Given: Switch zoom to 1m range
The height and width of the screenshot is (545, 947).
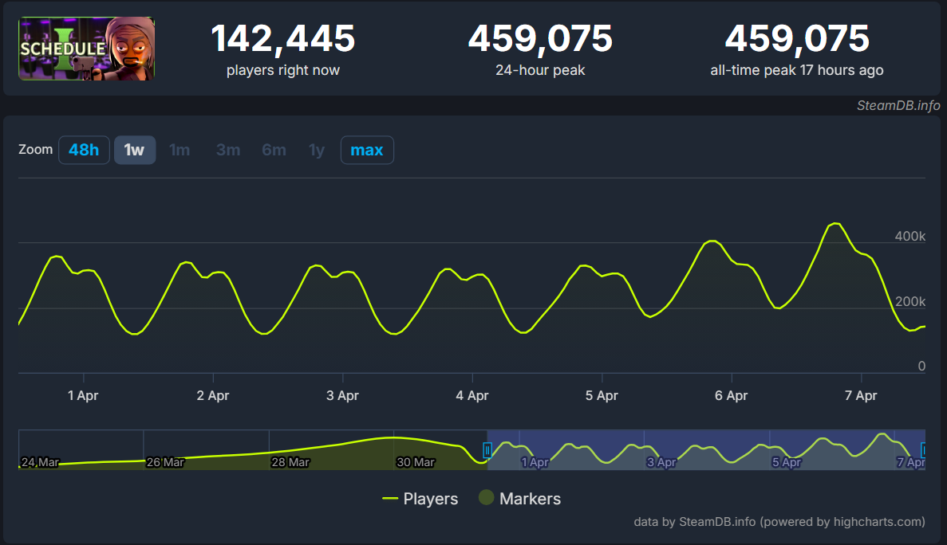Looking at the screenshot, I should 180,150.
